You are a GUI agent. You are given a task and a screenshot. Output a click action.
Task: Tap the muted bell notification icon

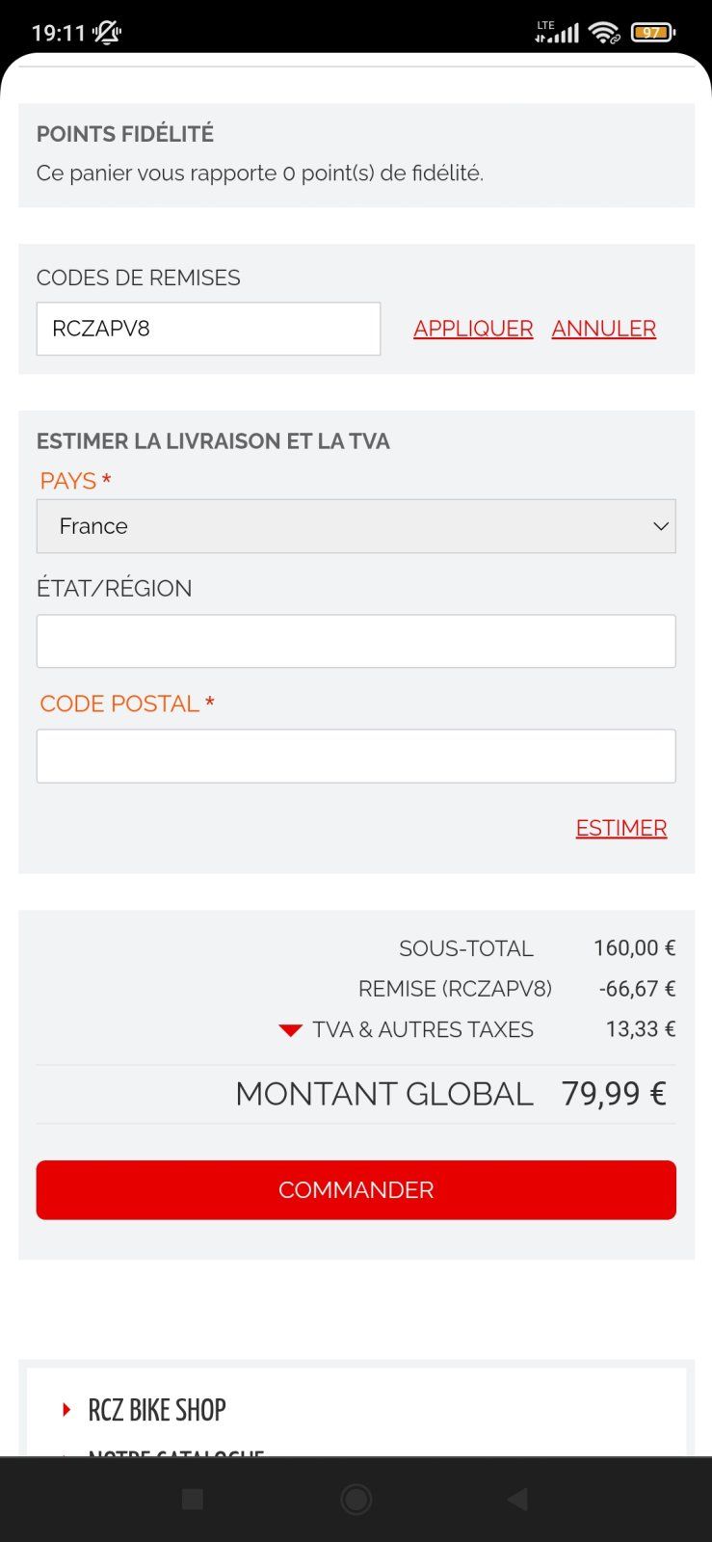(107, 33)
